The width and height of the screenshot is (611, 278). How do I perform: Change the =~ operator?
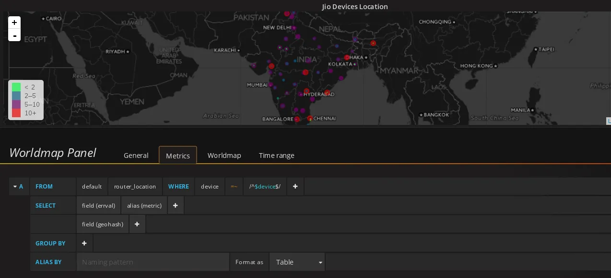point(234,186)
